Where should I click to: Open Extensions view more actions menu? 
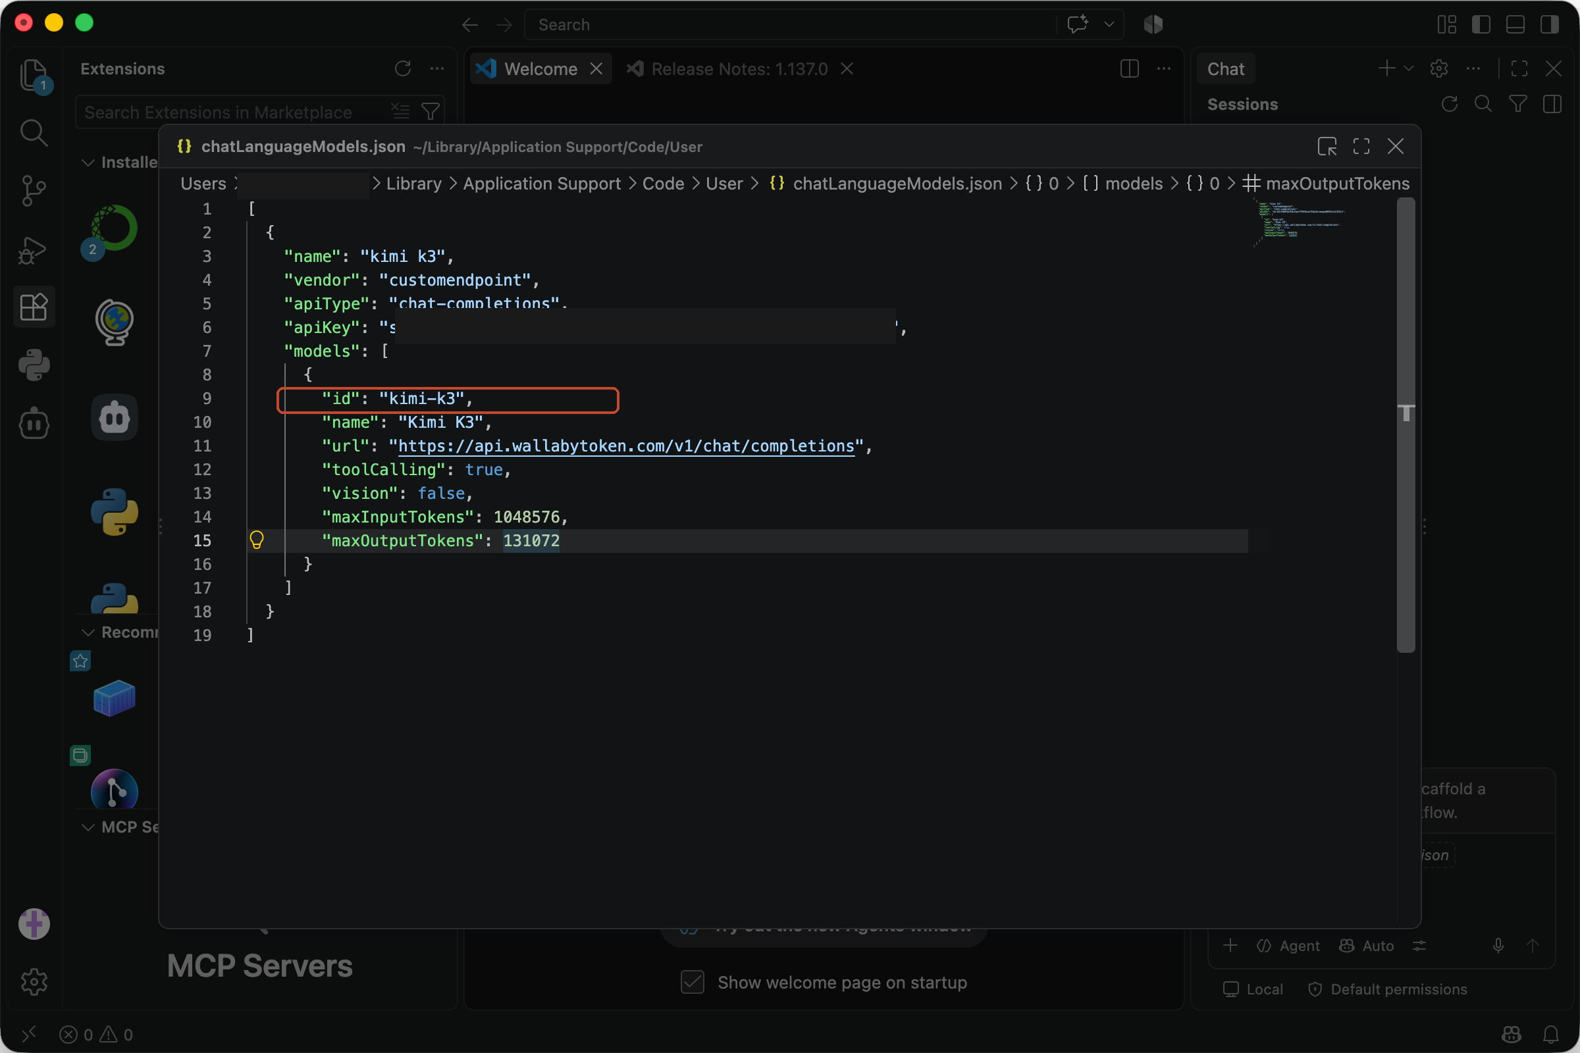tap(437, 68)
